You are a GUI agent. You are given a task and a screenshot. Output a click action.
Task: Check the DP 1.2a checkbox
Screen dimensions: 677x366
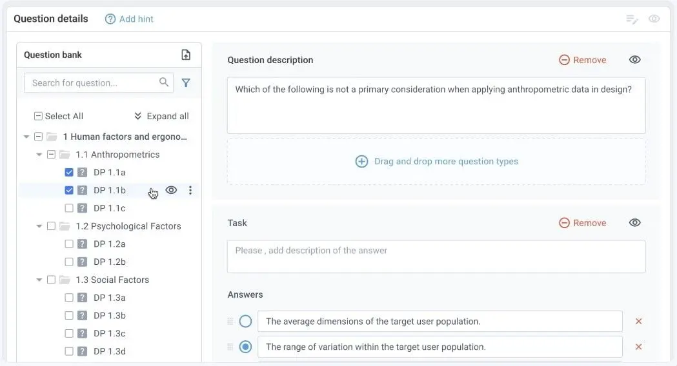(69, 244)
